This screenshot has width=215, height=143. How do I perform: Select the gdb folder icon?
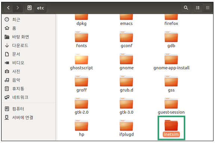[x=171, y=37]
